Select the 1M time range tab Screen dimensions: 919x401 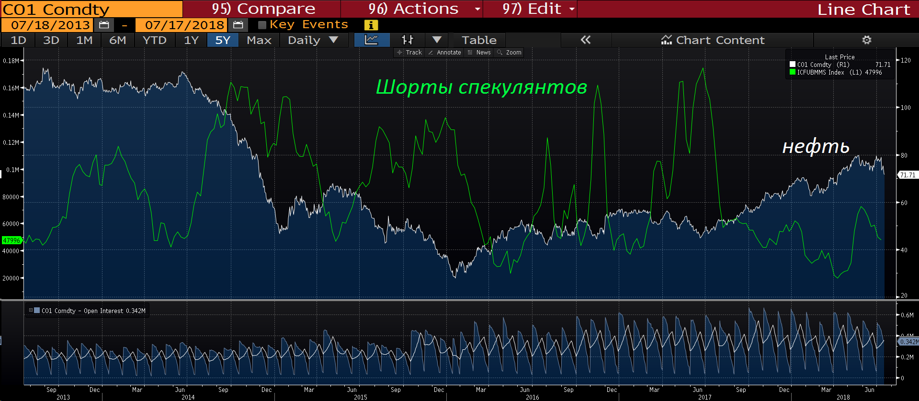(x=84, y=40)
